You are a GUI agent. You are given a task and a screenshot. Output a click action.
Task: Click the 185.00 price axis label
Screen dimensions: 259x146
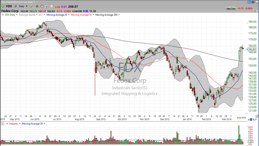pyautogui.click(x=252, y=22)
